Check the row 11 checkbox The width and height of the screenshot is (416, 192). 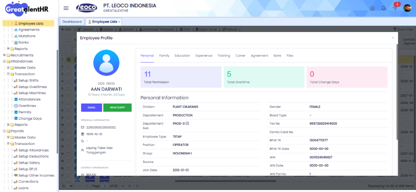pos(69,132)
